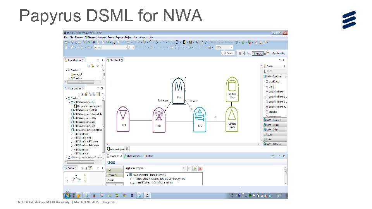Click link-with-editor icon in Project Explorer
The height and width of the screenshot is (209, 372).
pyautogui.click(x=93, y=66)
